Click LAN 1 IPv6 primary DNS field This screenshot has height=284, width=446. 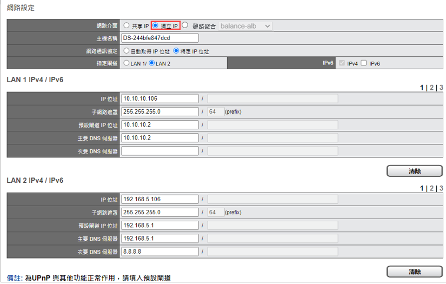tap(273, 138)
